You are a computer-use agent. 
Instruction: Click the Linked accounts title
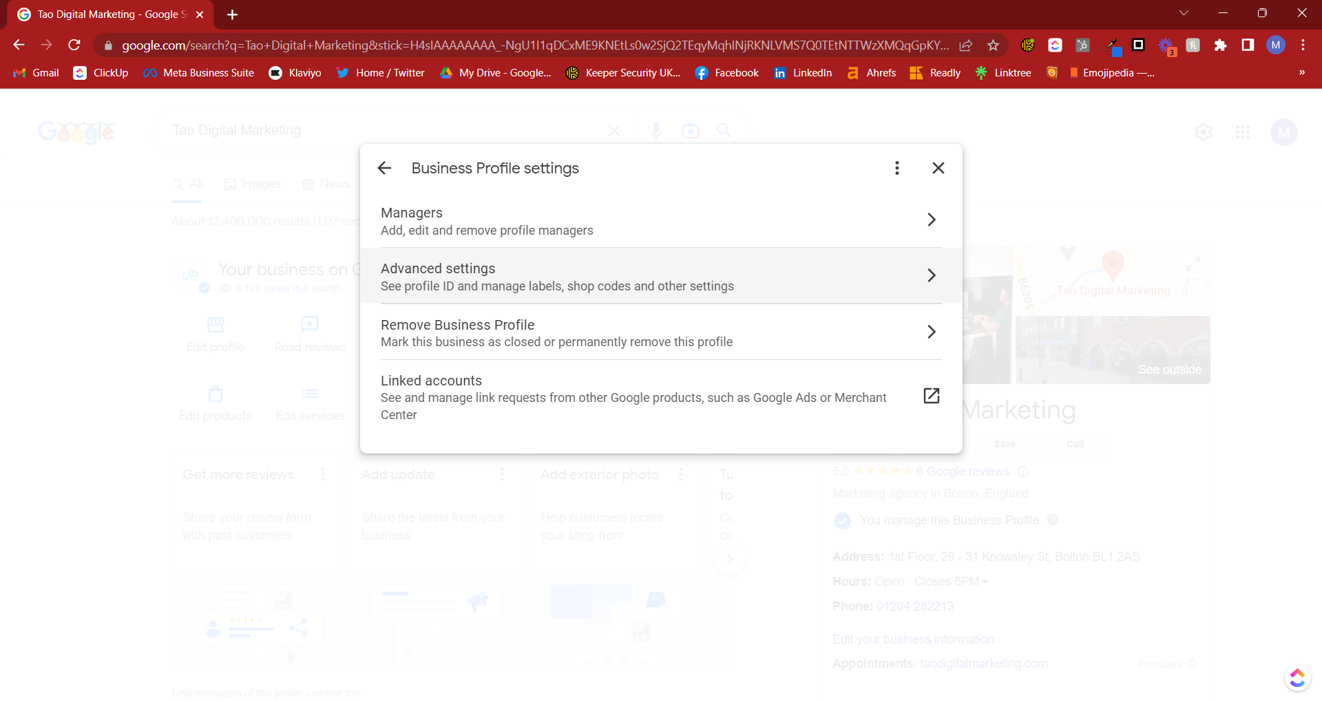coord(431,381)
